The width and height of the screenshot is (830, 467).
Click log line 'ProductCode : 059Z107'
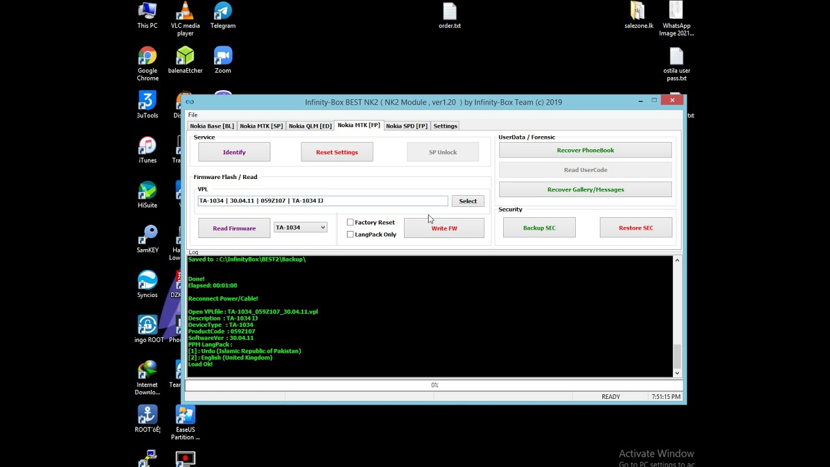(x=222, y=331)
